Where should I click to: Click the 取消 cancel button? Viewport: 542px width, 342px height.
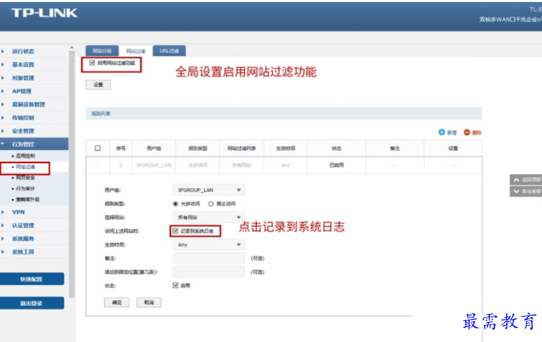pos(149,302)
